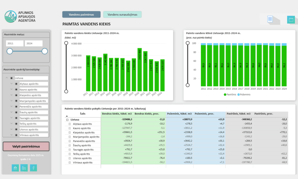Select Klaipėdos apskritis radio button

point(16,95)
